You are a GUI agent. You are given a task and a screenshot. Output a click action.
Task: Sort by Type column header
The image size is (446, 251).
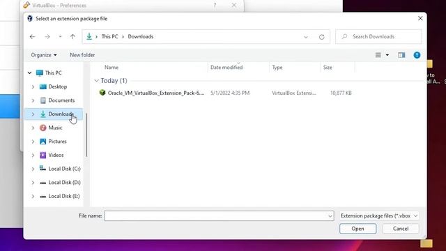pos(277,68)
